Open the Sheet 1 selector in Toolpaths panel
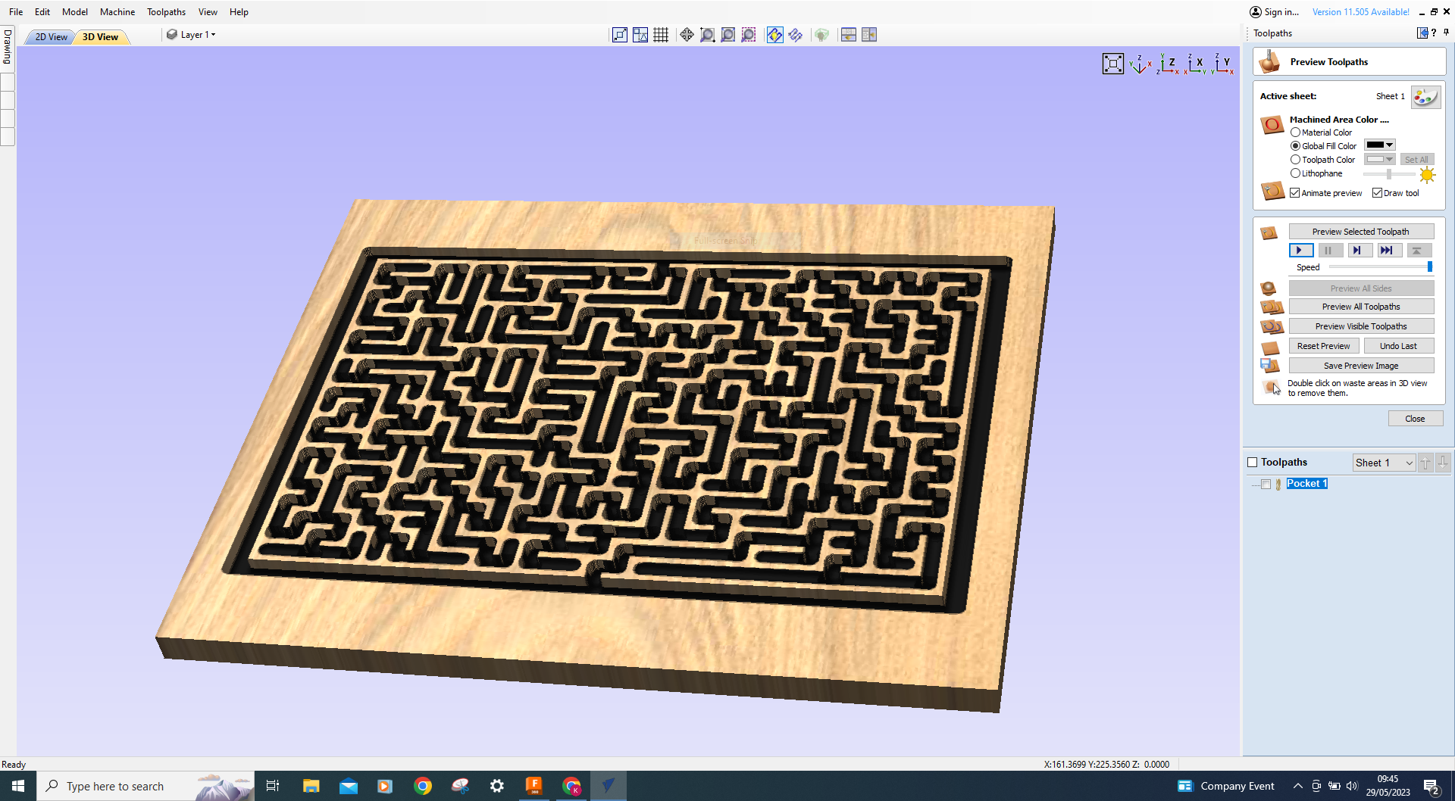This screenshot has height=801, width=1455. 1383,462
